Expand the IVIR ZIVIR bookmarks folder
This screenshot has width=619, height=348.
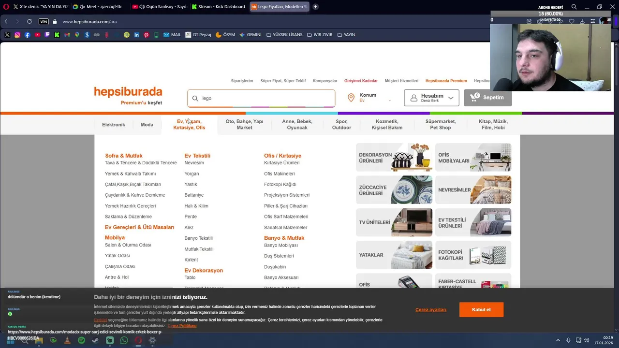[x=320, y=35]
